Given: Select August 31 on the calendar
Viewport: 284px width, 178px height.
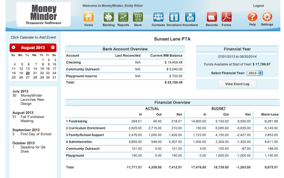Looking at the screenshot, I should pos(54,77).
